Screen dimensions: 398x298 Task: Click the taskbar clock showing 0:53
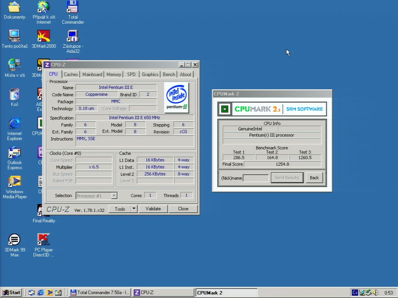tap(389, 293)
